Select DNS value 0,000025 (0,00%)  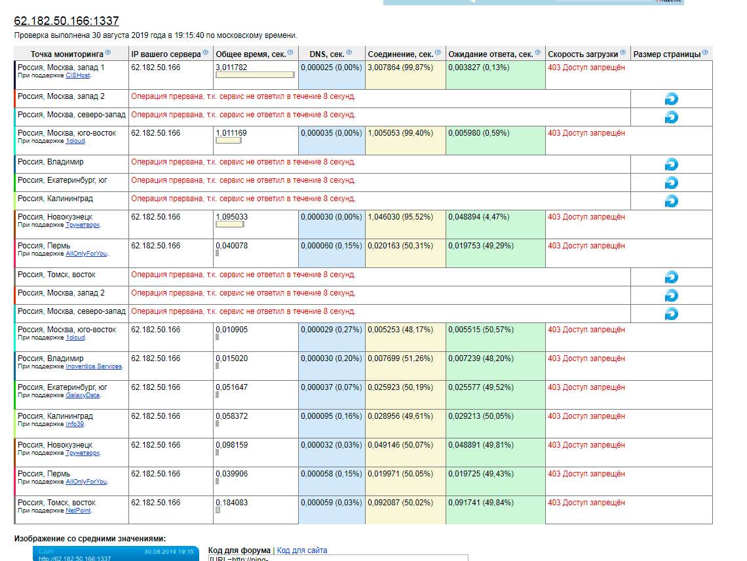point(331,68)
